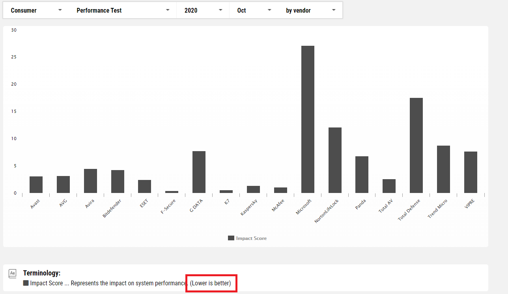
Task: Click the Trend Micro axis label
Action: [437, 208]
